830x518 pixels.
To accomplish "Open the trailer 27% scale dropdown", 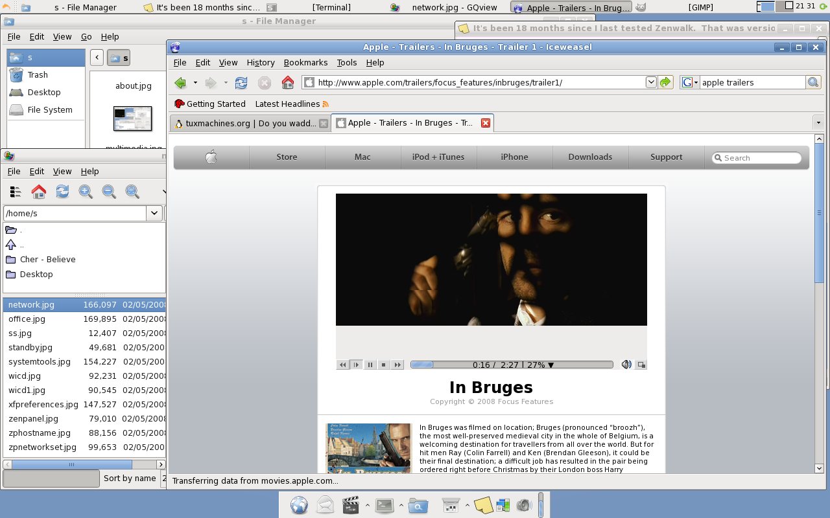I will click(551, 365).
